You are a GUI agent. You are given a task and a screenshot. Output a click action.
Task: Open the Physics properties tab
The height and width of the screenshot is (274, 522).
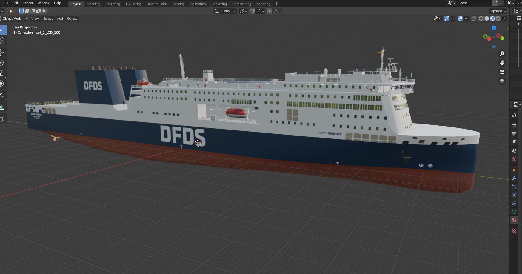point(514,195)
